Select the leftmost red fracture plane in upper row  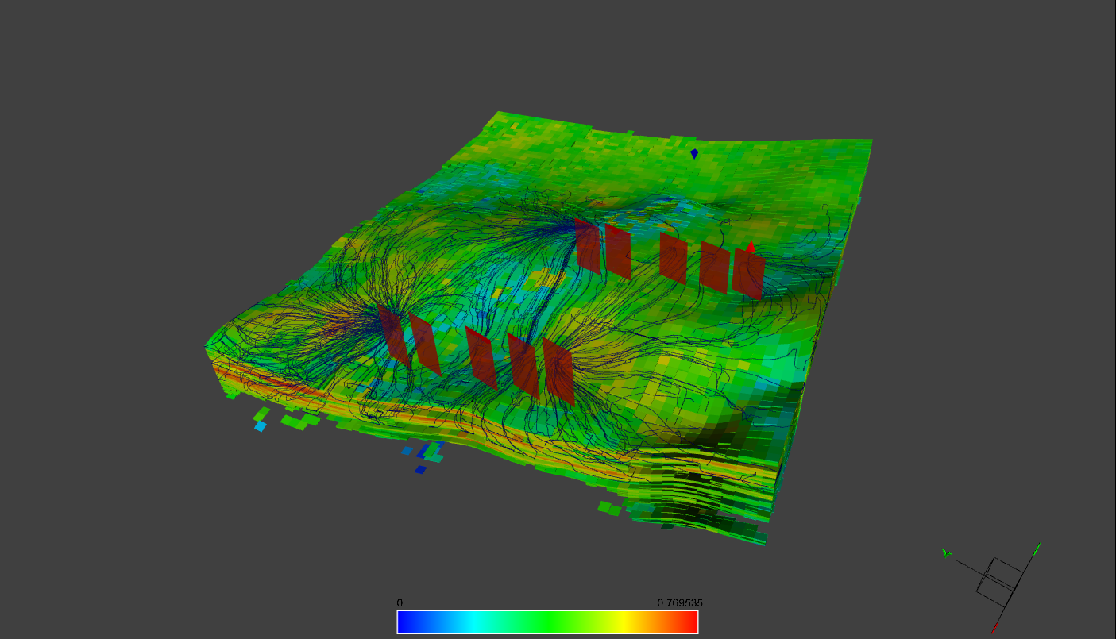(x=589, y=247)
